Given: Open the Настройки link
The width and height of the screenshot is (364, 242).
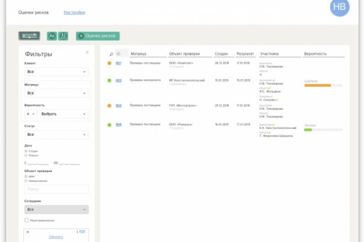Looking at the screenshot, I should point(74,12).
